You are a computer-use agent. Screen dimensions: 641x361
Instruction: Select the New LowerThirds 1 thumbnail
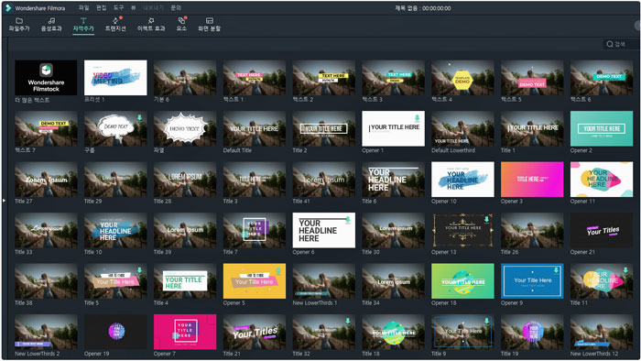tap(324, 281)
